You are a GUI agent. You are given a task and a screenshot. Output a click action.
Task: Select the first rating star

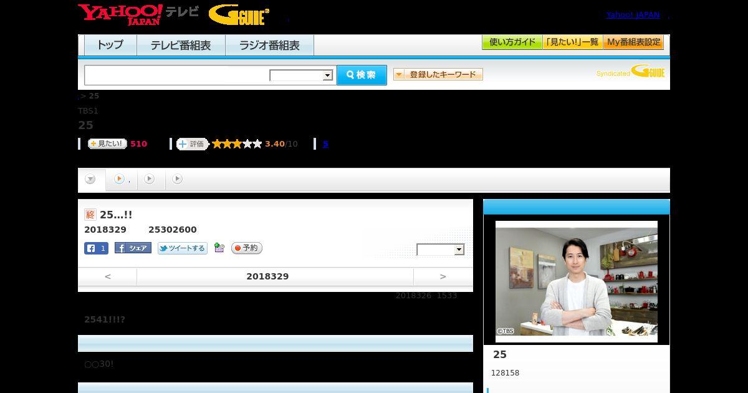tap(217, 144)
